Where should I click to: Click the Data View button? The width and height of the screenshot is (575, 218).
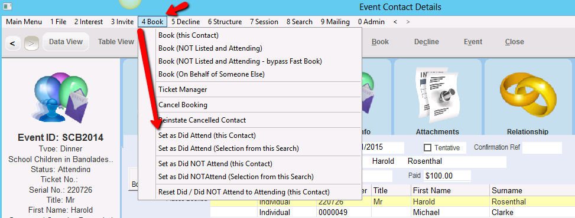click(66, 42)
